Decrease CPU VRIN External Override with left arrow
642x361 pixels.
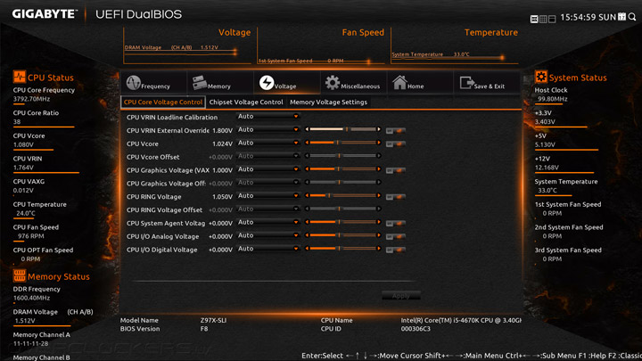point(307,129)
